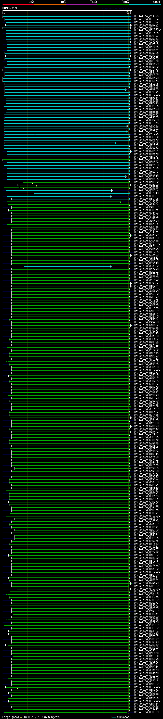Viewport: 163px width, 719px height.
Task: Click the label UniRef100_A4C5Q0
Action: click(146, 521)
